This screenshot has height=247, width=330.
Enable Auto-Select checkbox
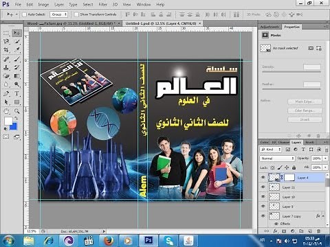click(24, 14)
